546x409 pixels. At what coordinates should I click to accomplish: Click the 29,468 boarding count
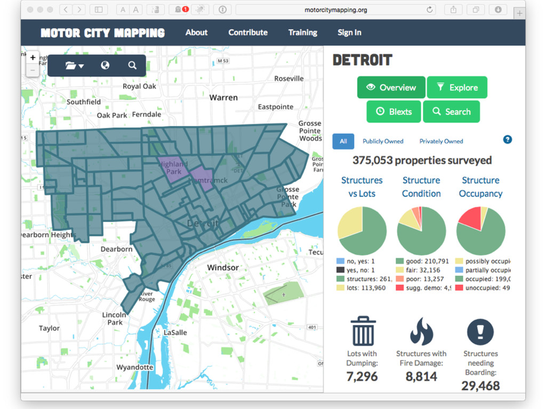tap(480, 386)
